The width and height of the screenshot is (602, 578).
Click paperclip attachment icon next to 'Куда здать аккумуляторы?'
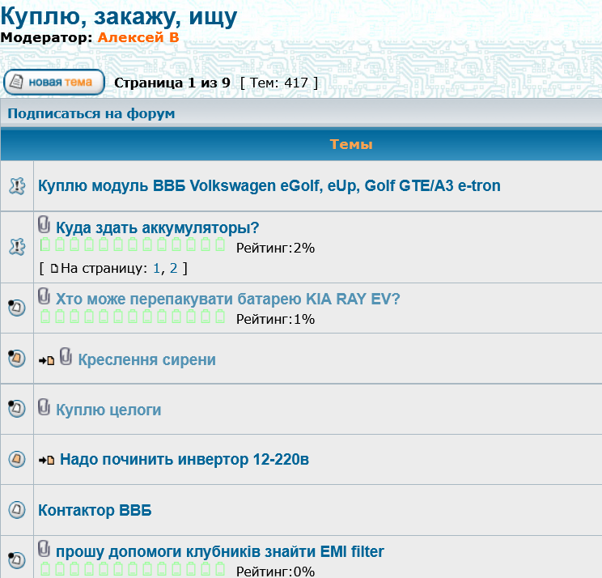[45, 227]
